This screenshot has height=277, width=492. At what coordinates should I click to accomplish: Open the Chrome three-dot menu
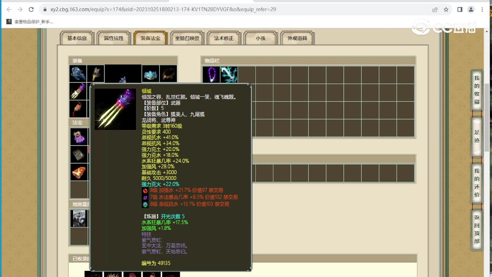tap(482, 9)
